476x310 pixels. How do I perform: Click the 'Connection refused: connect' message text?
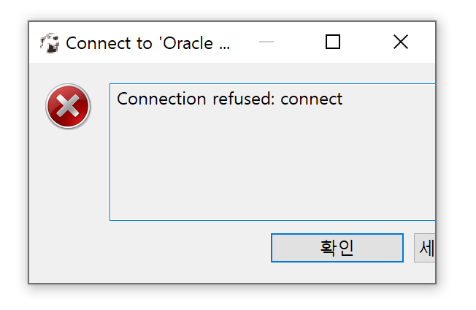point(229,99)
